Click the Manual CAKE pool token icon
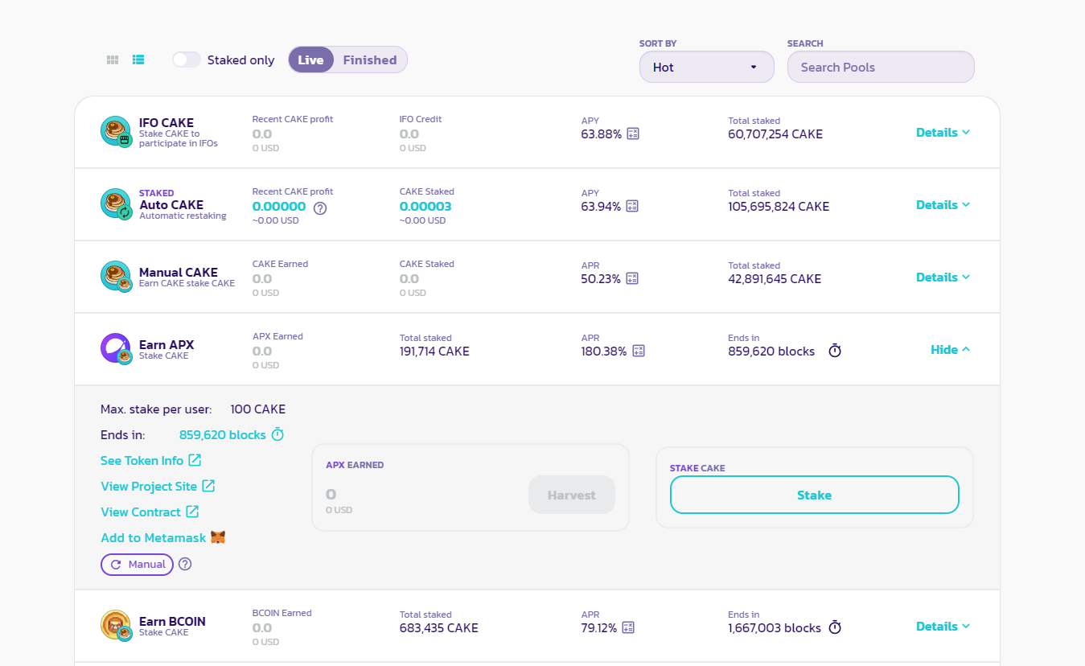 pyautogui.click(x=116, y=276)
